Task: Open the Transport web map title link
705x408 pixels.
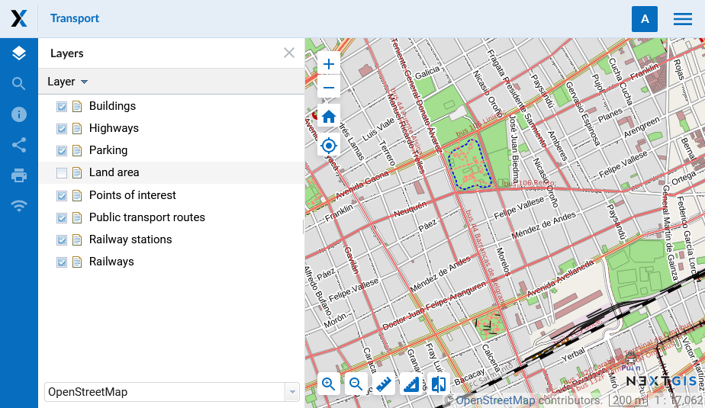Action: 75,18
